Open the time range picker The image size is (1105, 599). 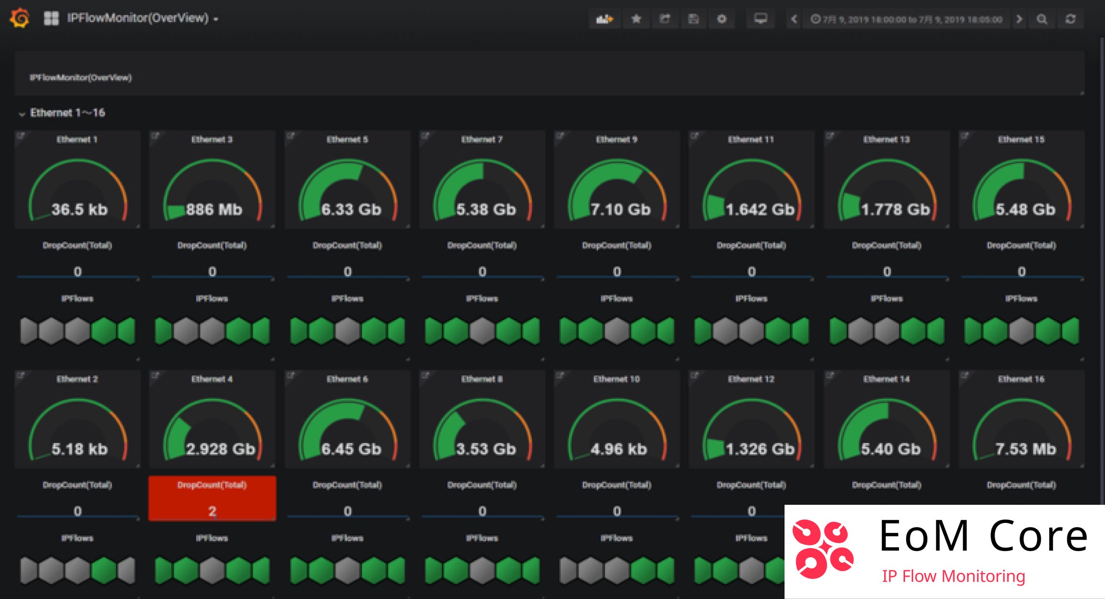pyautogui.click(x=907, y=19)
